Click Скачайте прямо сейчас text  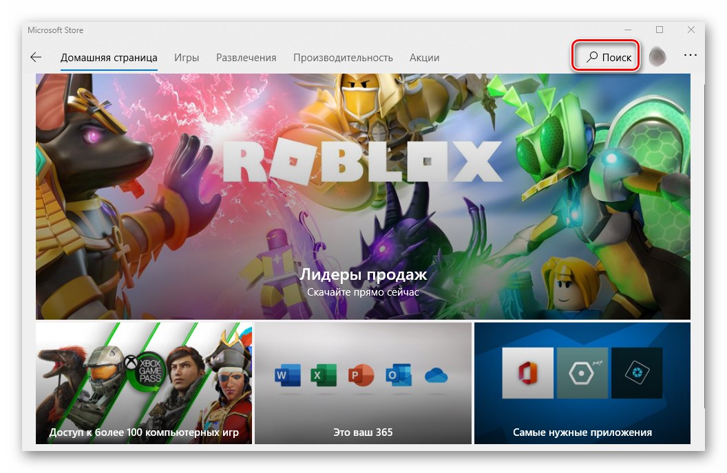[x=363, y=292]
